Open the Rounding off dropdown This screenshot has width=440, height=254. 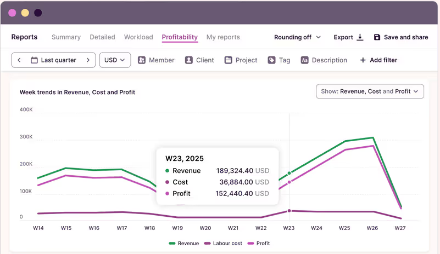(297, 37)
